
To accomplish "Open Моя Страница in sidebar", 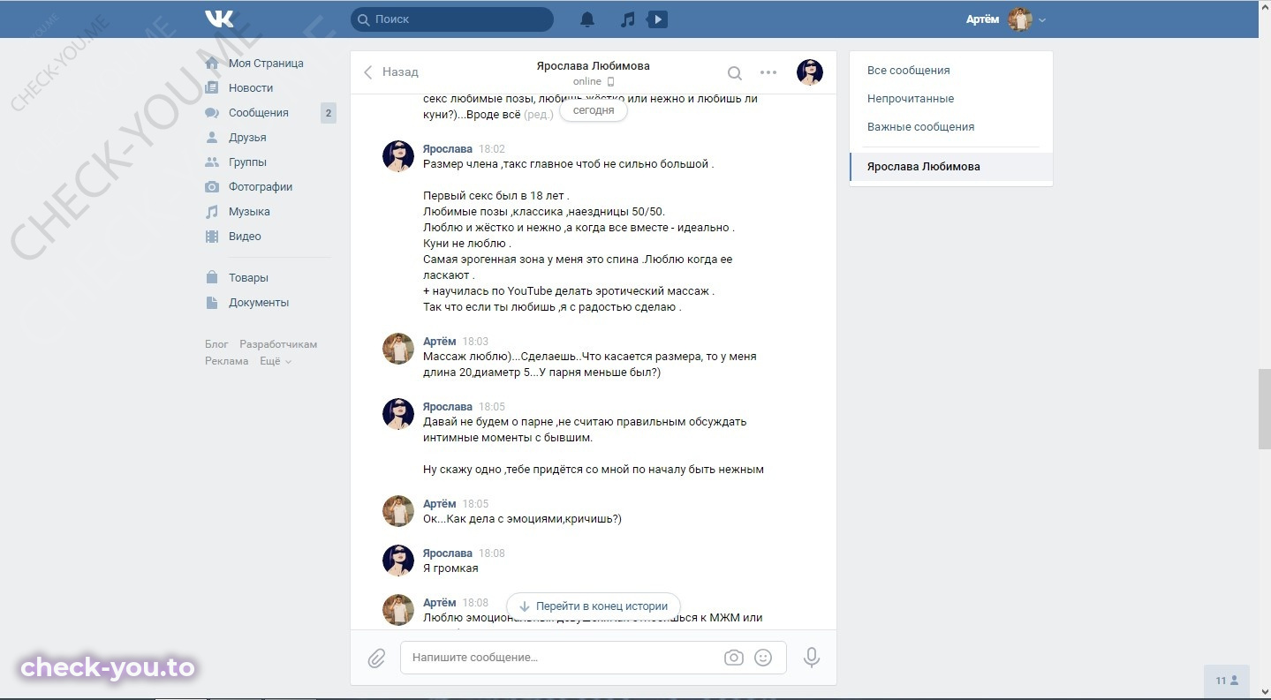I will tap(266, 64).
